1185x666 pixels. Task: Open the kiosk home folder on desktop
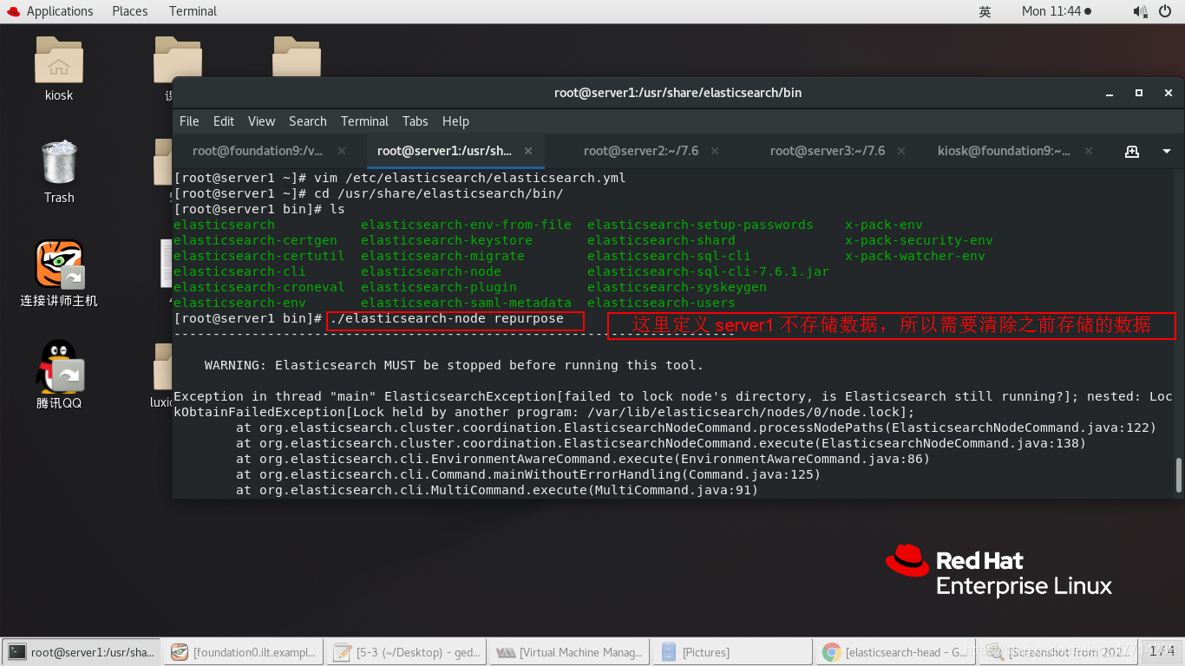click(x=59, y=68)
